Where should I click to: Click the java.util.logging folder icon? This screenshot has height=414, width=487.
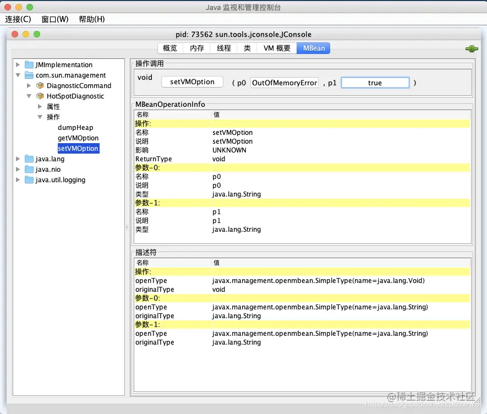28,179
